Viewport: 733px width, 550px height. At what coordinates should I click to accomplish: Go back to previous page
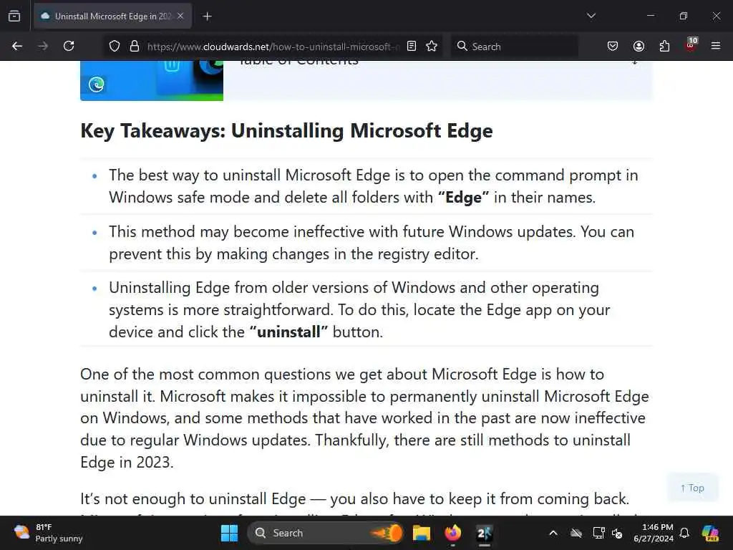point(17,46)
